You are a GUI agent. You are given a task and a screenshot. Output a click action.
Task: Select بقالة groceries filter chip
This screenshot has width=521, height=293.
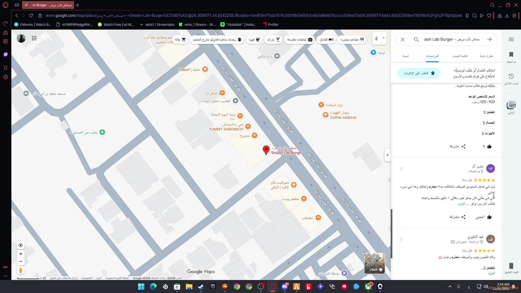pyautogui.click(x=180, y=39)
